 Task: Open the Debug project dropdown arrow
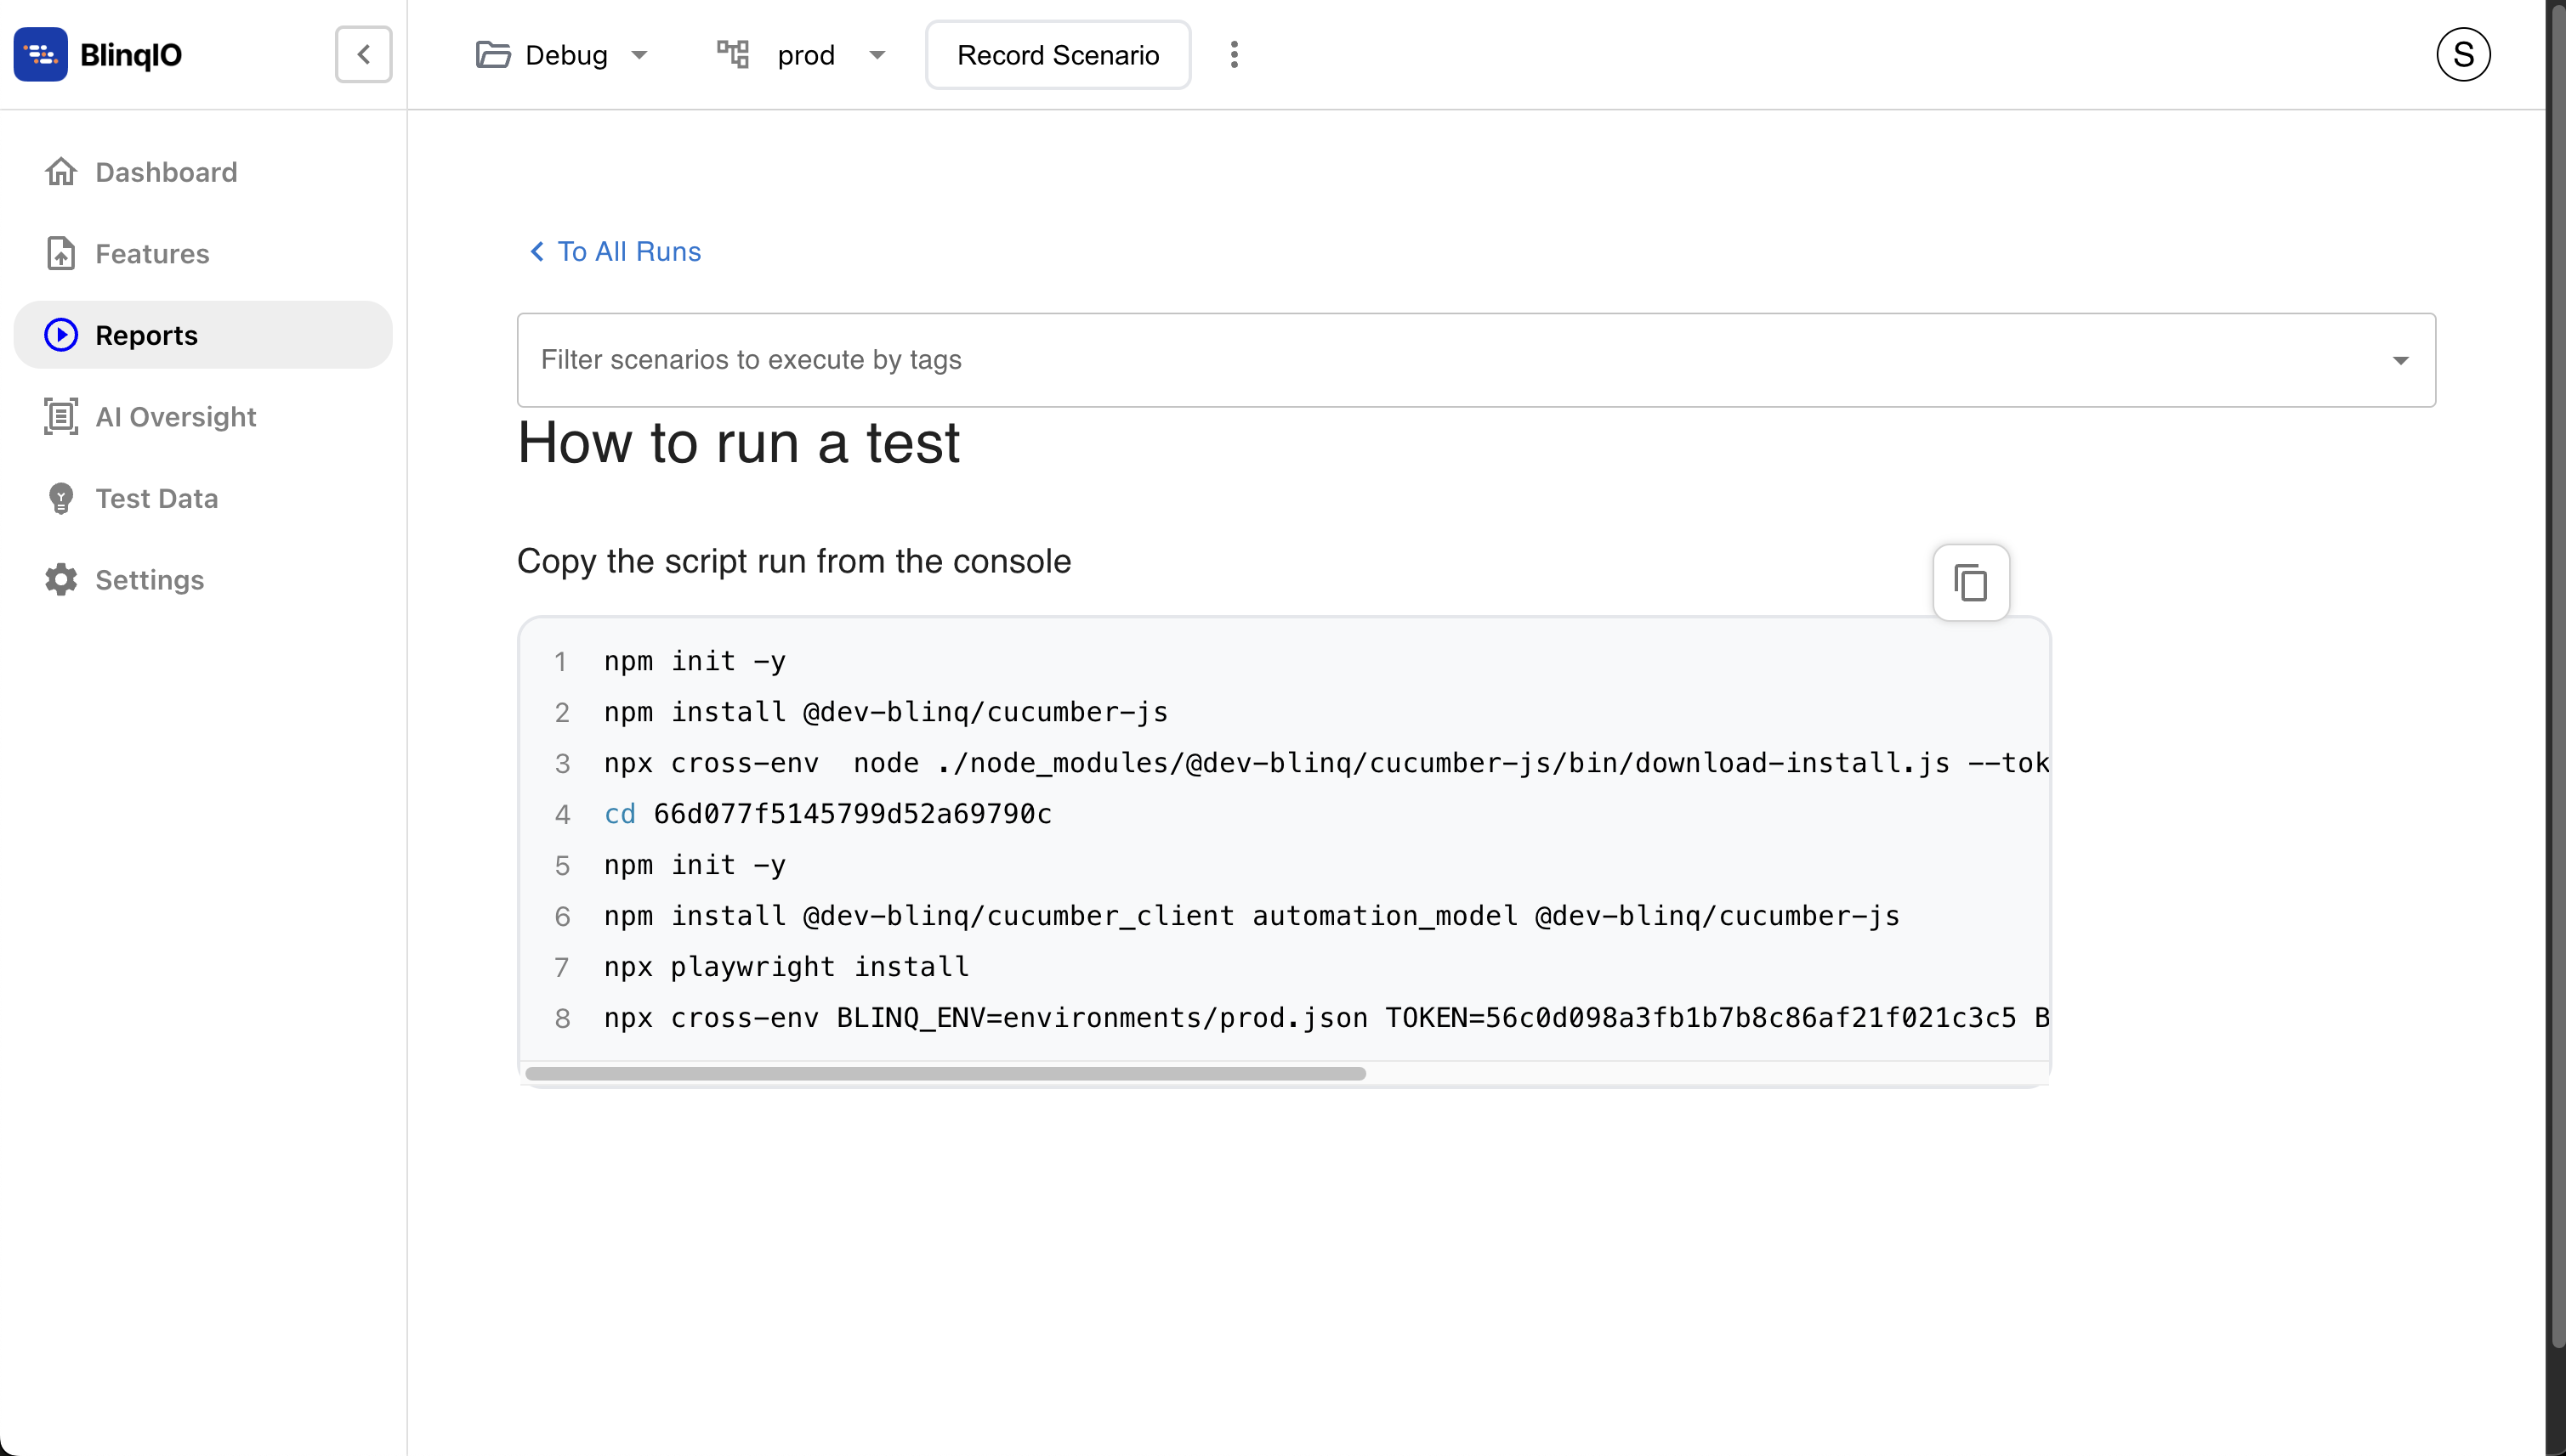[x=639, y=55]
